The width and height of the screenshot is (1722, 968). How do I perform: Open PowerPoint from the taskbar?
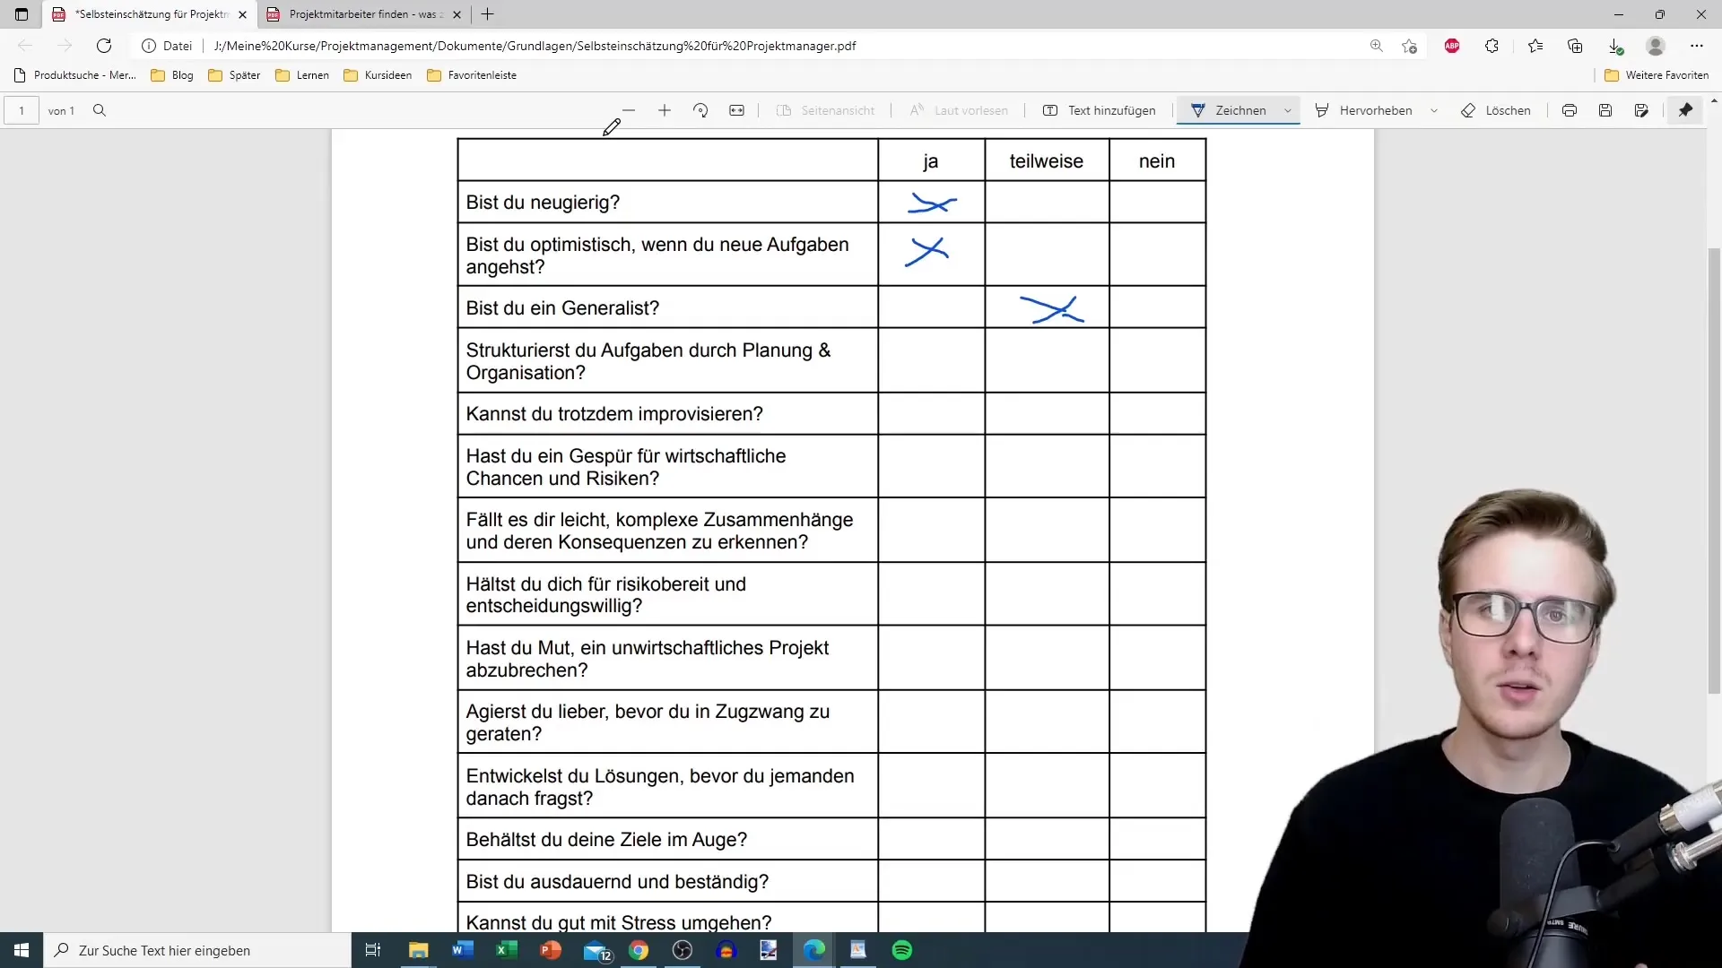(551, 950)
